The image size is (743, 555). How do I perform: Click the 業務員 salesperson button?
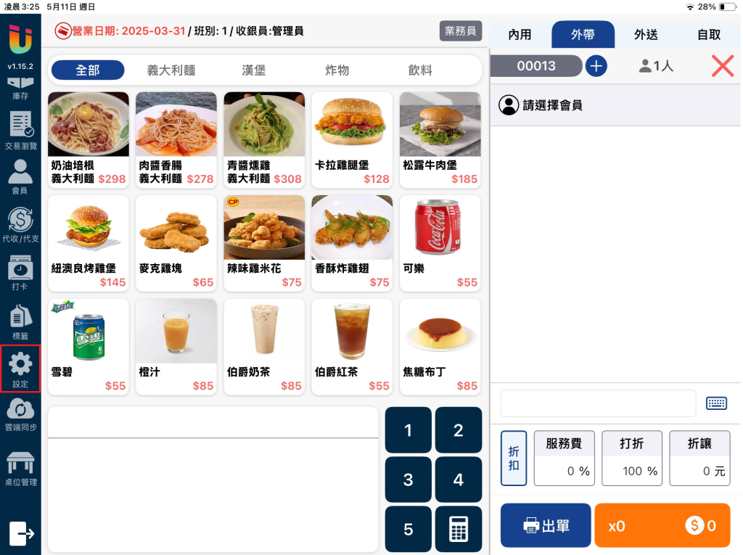click(461, 30)
